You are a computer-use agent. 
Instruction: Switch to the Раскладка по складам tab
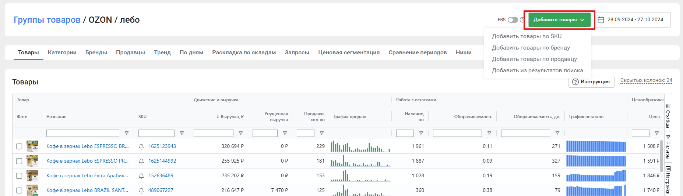click(x=244, y=52)
